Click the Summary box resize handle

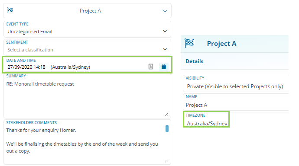tap(166, 115)
